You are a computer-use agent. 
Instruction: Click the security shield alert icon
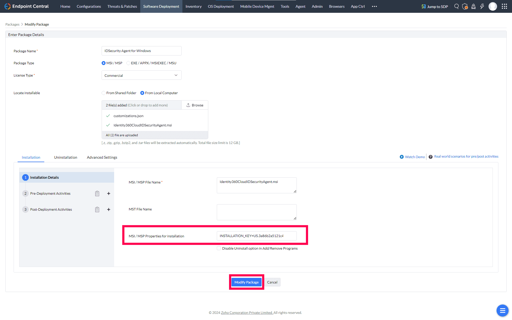point(465,6)
